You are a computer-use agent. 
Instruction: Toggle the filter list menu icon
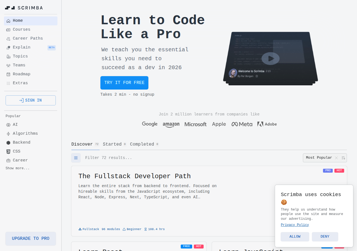coord(76,158)
